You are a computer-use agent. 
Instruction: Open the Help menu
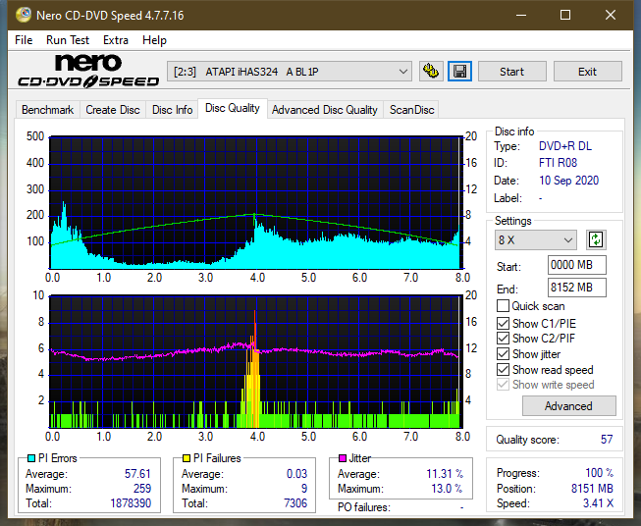[x=154, y=40]
